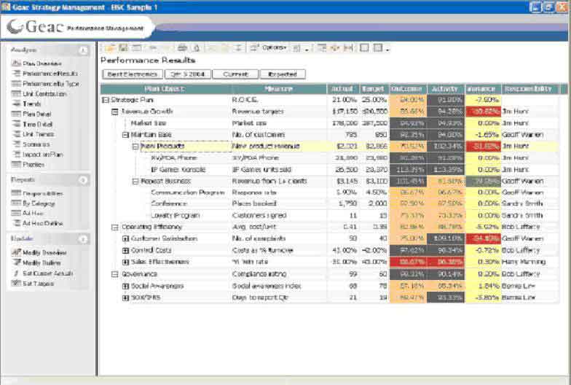Collapse the Analyze panel section
This screenshot has height=385, width=571.
pos(83,50)
